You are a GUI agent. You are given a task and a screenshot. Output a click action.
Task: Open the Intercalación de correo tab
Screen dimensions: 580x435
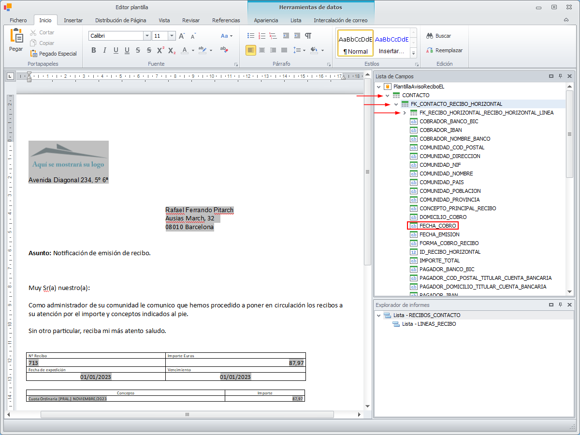coord(340,20)
